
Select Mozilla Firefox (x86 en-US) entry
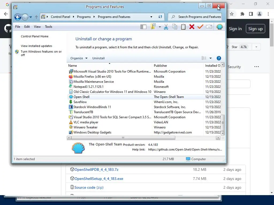[x=144, y=77]
